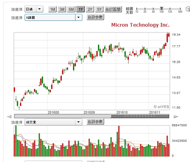Select the 2Y time range
The image size is (190, 162).
pos(90,9)
